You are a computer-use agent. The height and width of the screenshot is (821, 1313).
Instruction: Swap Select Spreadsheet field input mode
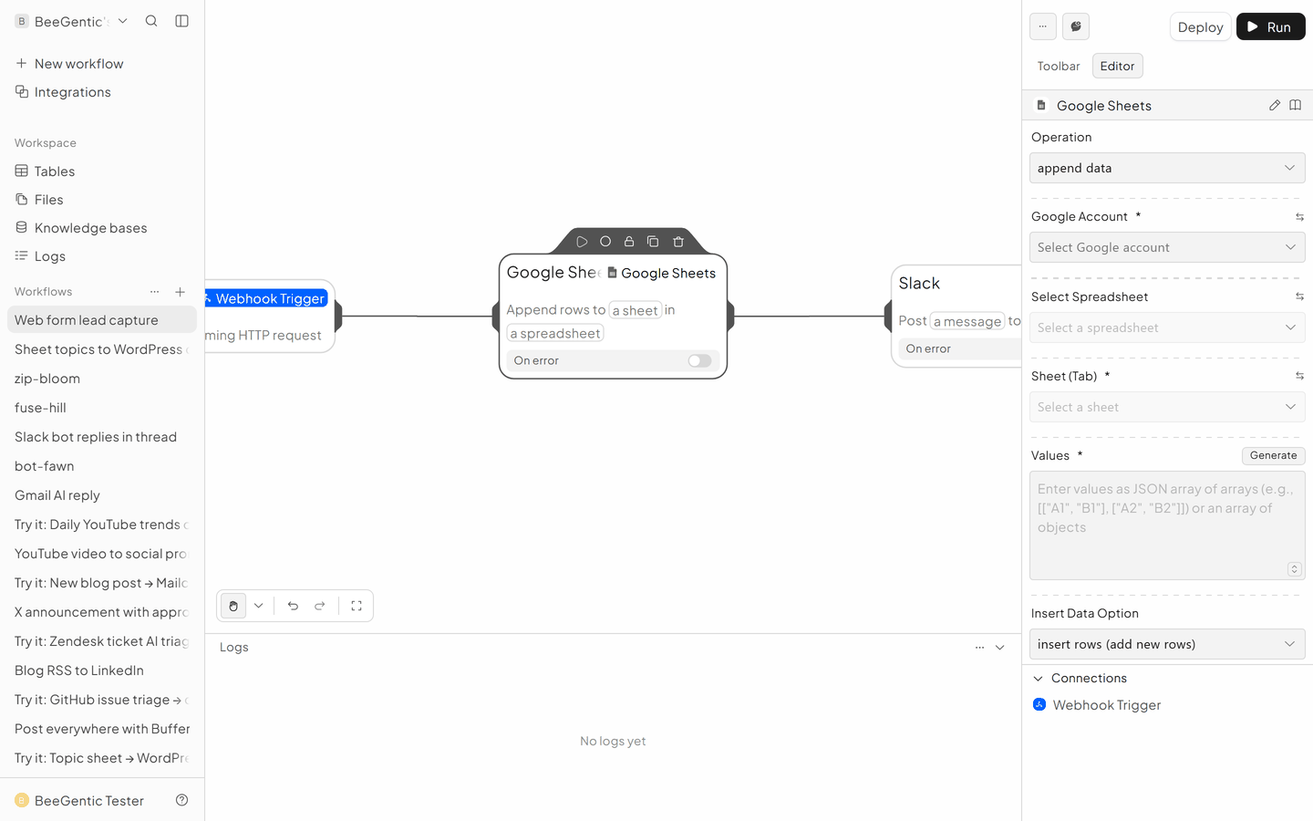point(1299,296)
